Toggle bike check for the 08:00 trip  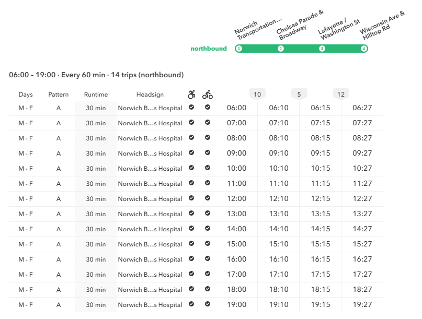[208, 137]
